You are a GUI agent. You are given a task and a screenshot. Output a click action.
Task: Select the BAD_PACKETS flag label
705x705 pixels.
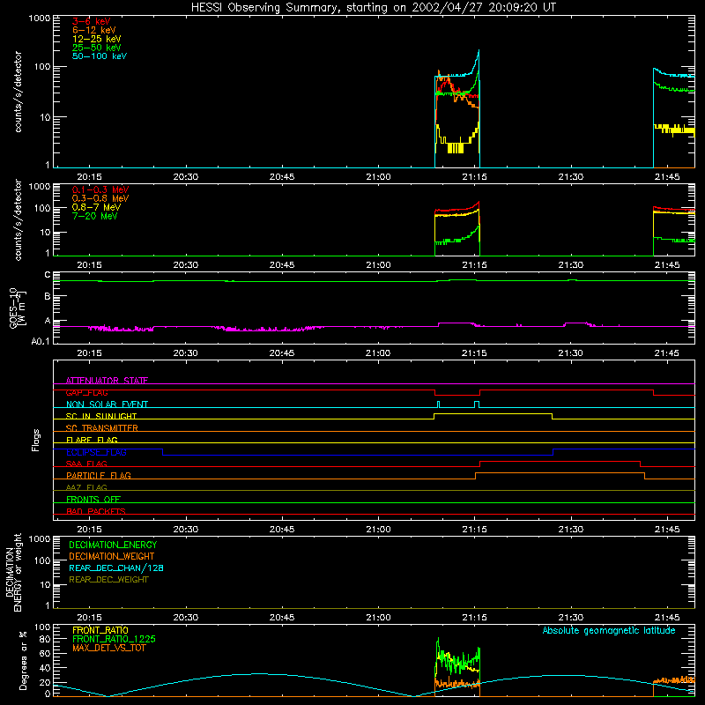(96, 511)
